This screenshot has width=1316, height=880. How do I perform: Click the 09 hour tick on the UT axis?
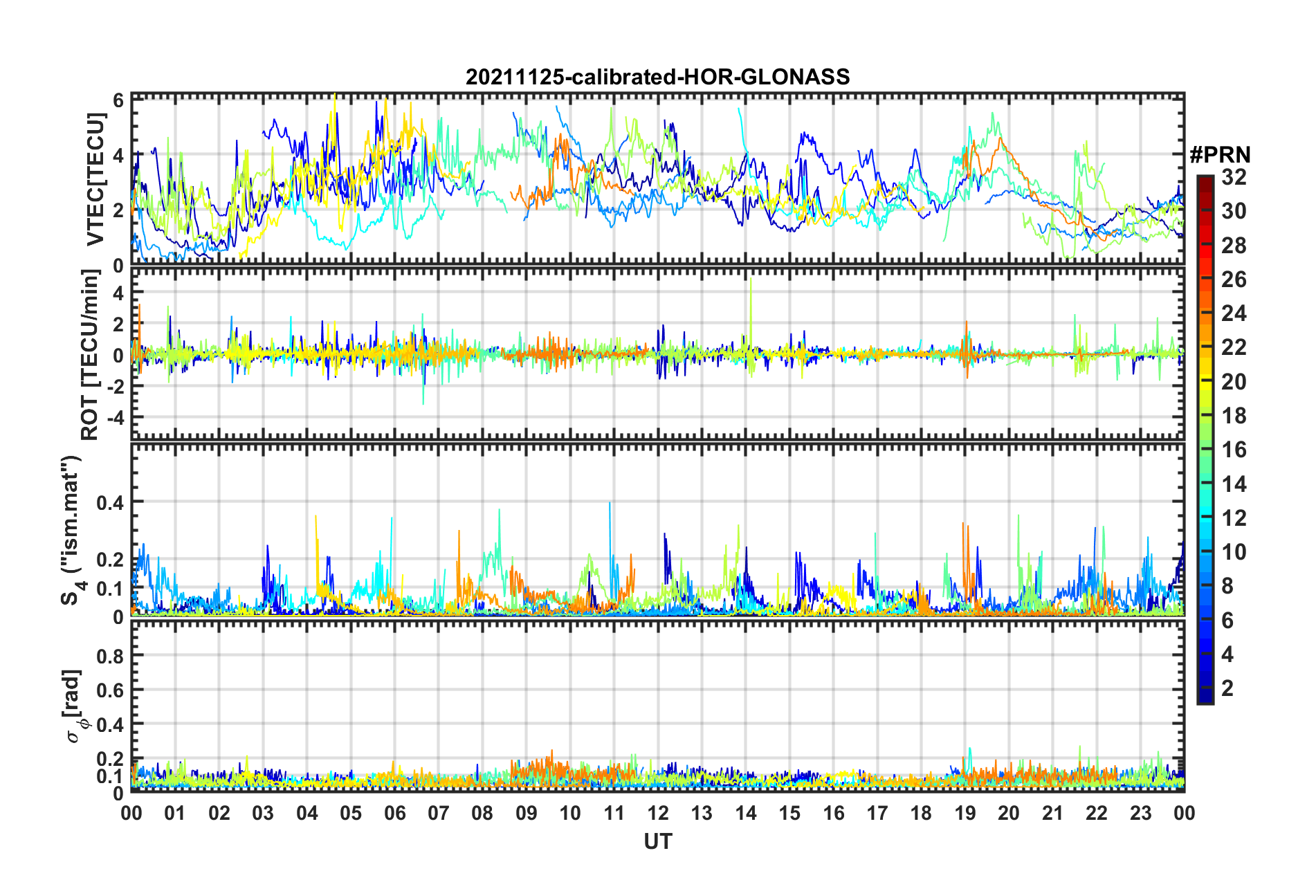coord(527,813)
